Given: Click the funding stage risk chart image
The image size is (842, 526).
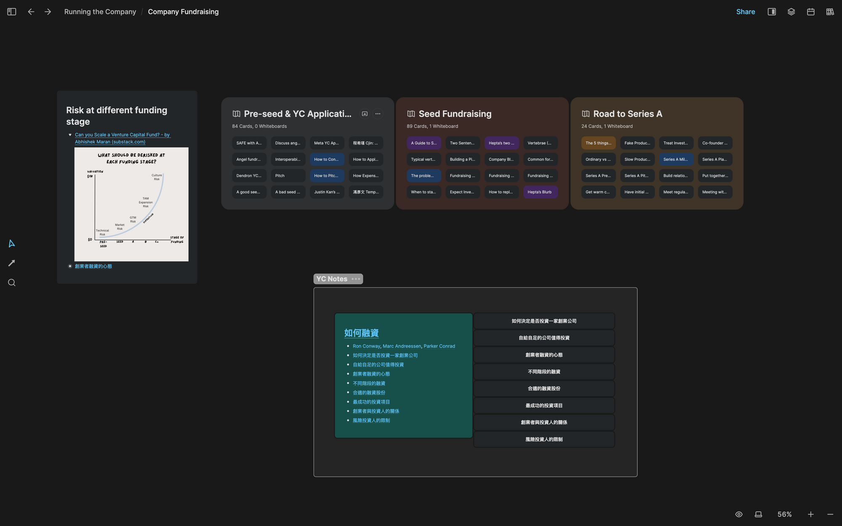Looking at the screenshot, I should 131,204.
